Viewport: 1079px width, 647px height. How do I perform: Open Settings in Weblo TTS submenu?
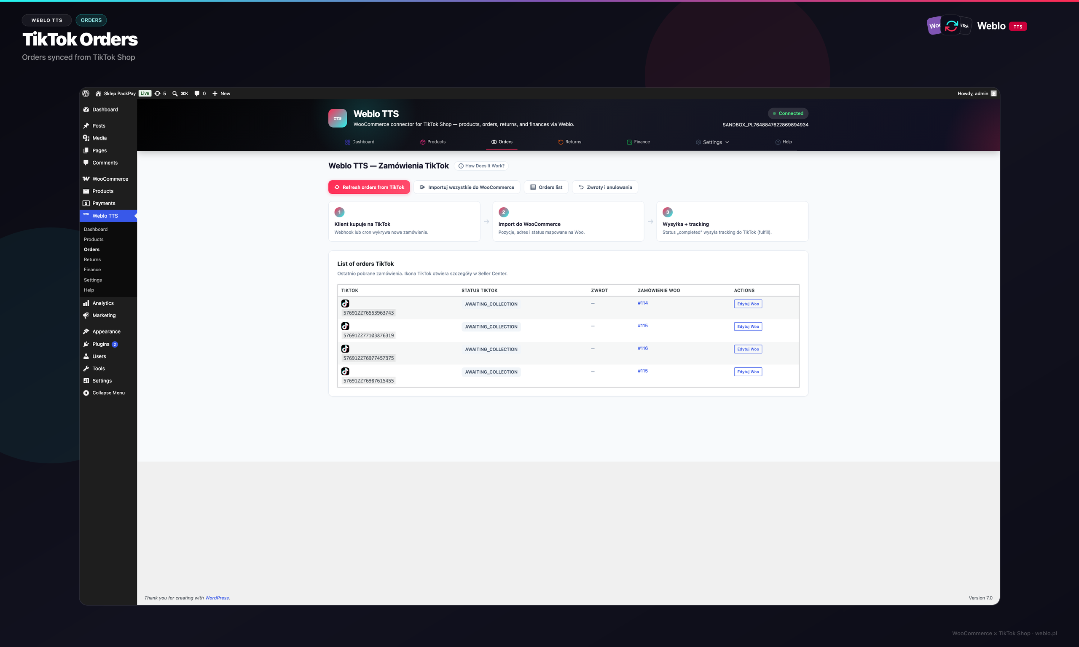92,280
